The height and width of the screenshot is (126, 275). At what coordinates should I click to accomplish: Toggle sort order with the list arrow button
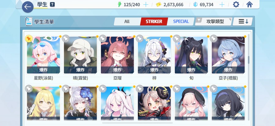(x=243, y=22)
